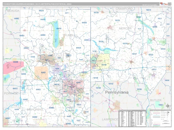The height and width of the screenshot is (130, 174).
Task: Click ZIP code 44402
Action: click(43, 35)
